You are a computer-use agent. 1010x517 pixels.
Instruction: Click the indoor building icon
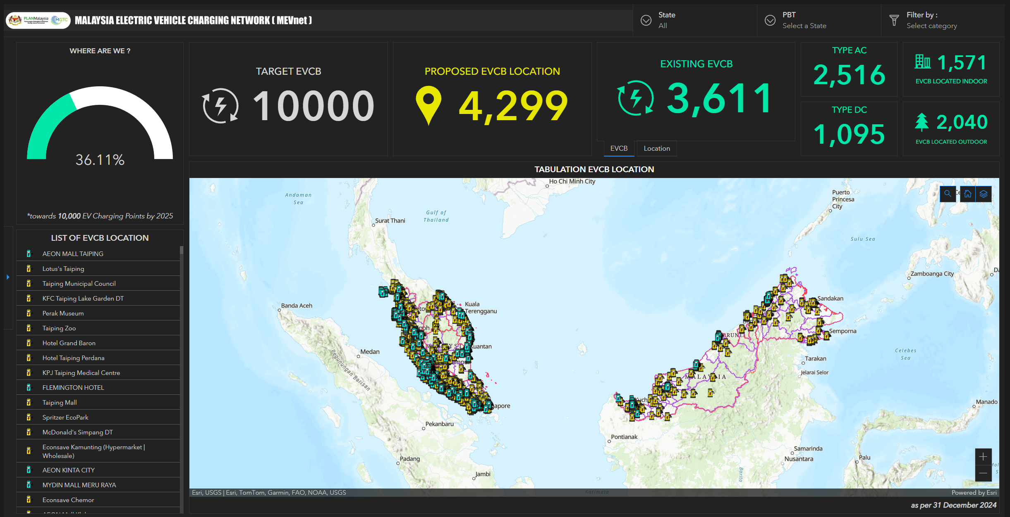(x=922, y=62)
